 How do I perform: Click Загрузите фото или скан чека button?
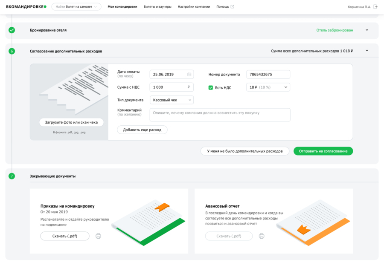click(x=71, y=122)
